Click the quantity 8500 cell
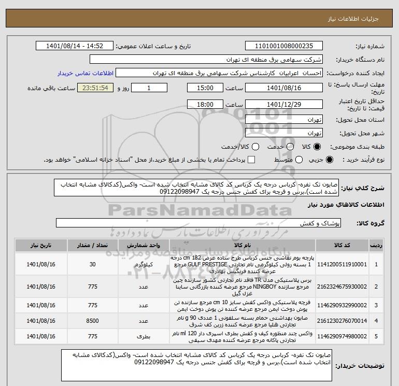 point(92,321)
